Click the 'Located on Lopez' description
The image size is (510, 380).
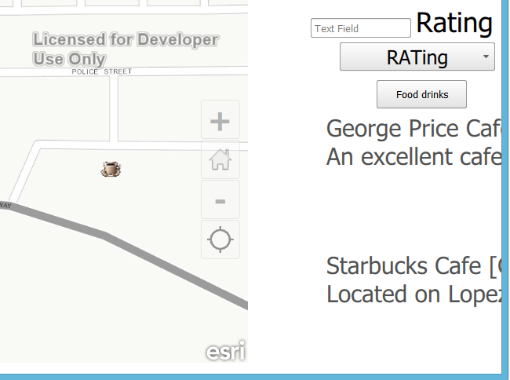[x=413, y=294]
